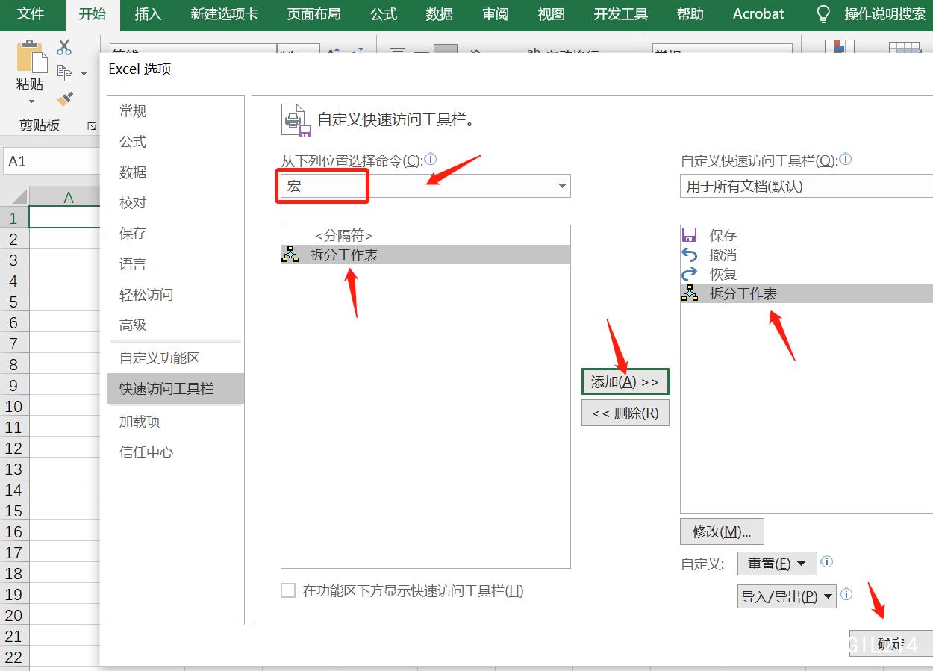
Task: Select row 12 header
Action: [x=13, y=448]
